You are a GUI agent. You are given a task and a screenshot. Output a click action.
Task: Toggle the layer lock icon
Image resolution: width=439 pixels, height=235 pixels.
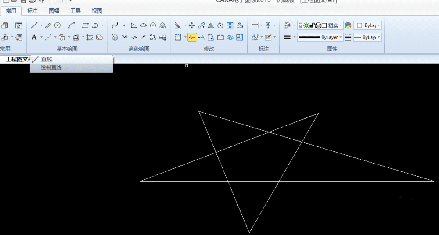[x=312, y=25]
